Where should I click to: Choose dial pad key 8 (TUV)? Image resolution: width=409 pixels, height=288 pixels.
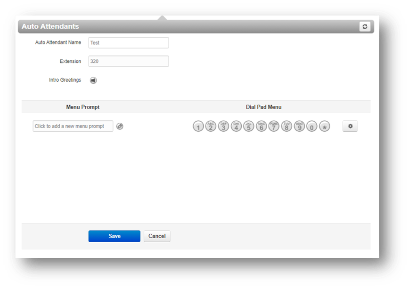click(286, 127)
